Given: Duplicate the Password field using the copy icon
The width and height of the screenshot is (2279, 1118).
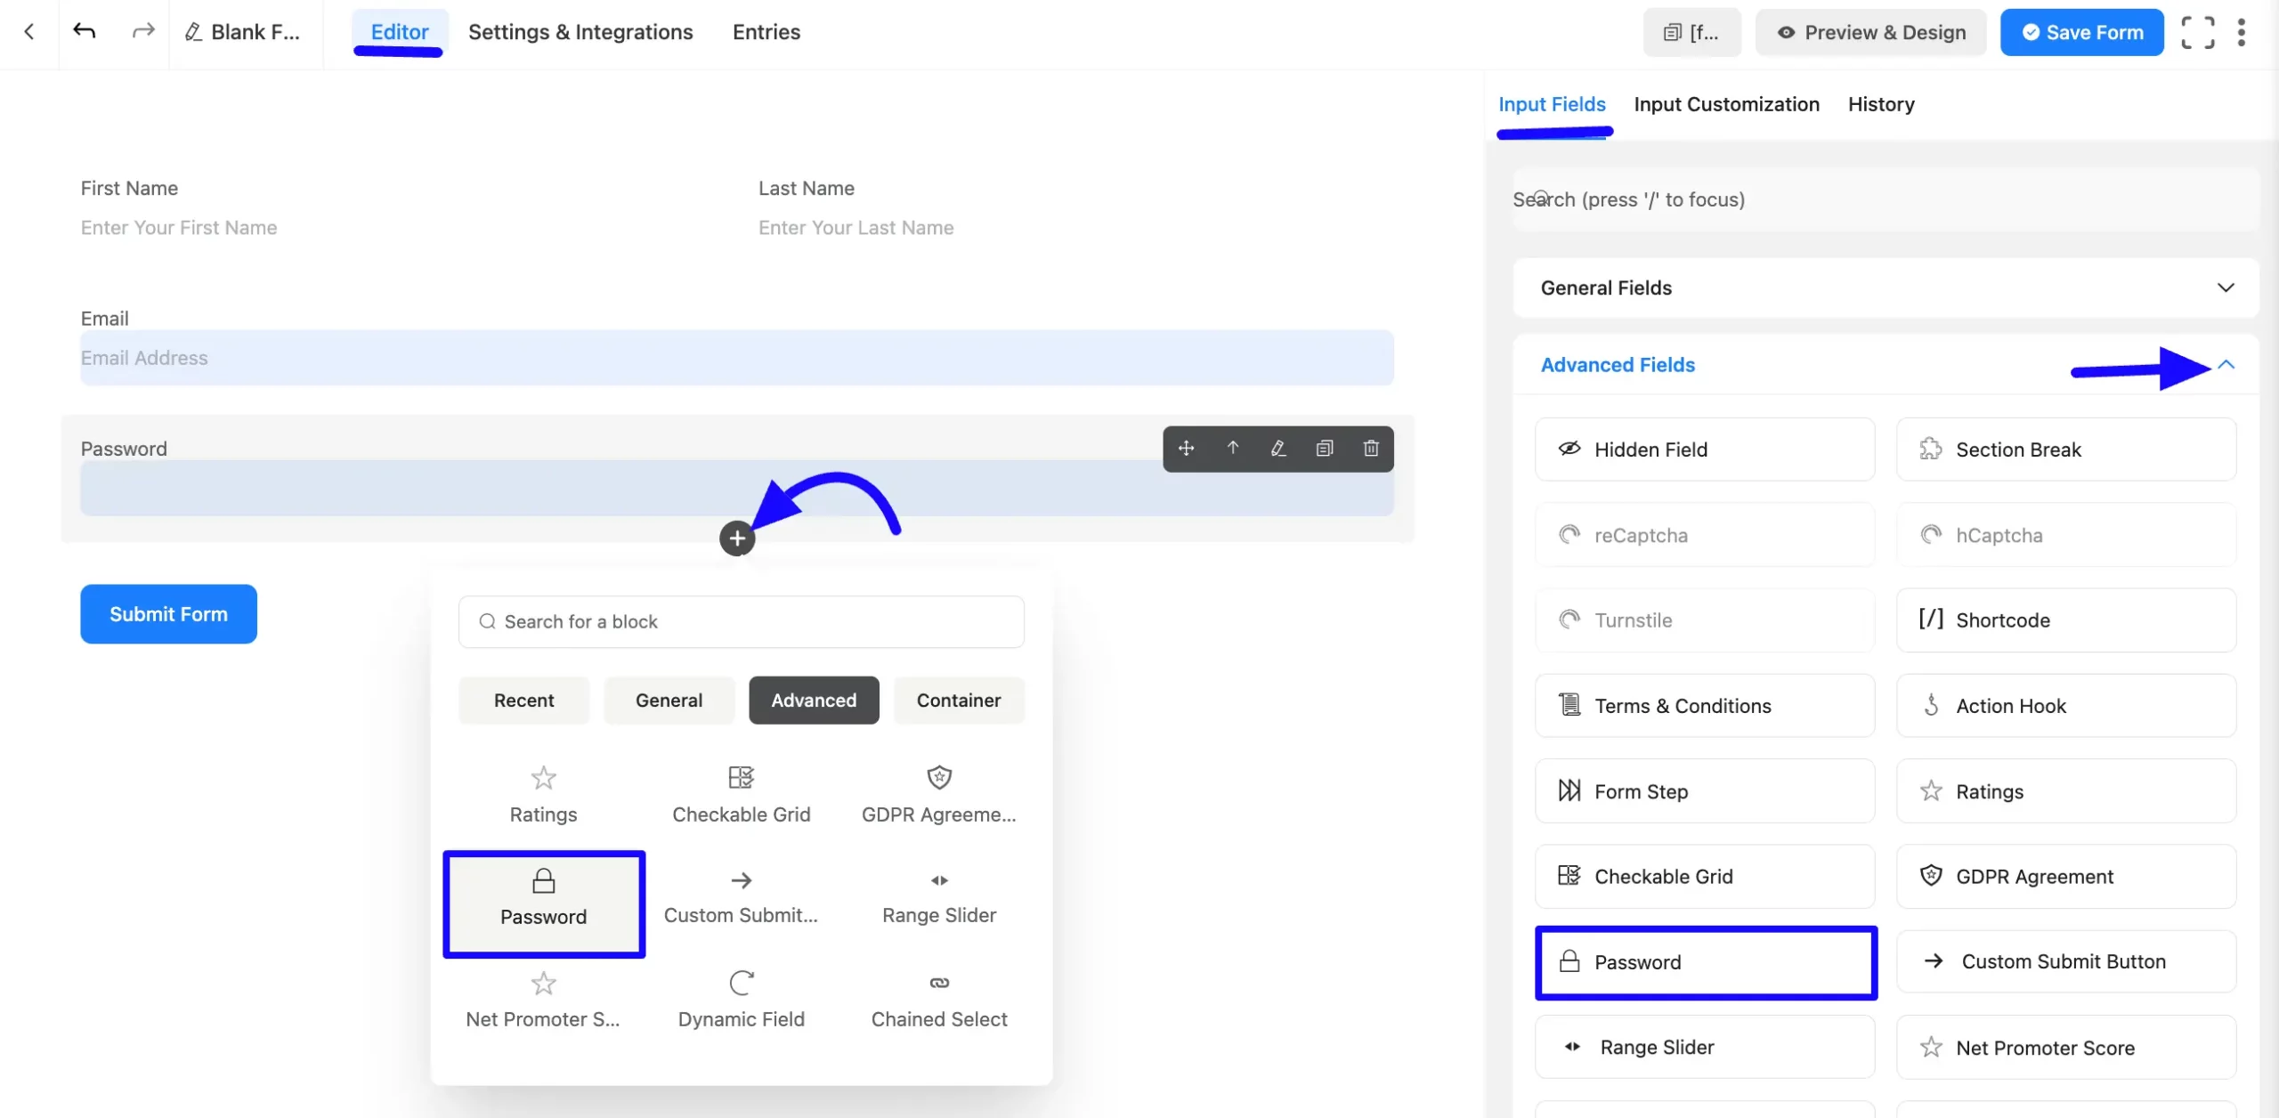Looking at the screenshot, I should click(x=1325, y=449).
